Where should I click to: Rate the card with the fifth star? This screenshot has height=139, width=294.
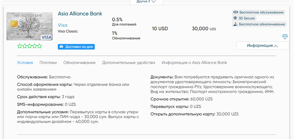[x=39, y=46]
